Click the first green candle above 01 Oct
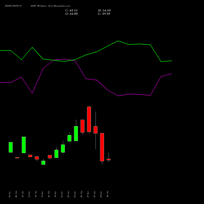This screenshot has width=204, height=204. point(11,147)
